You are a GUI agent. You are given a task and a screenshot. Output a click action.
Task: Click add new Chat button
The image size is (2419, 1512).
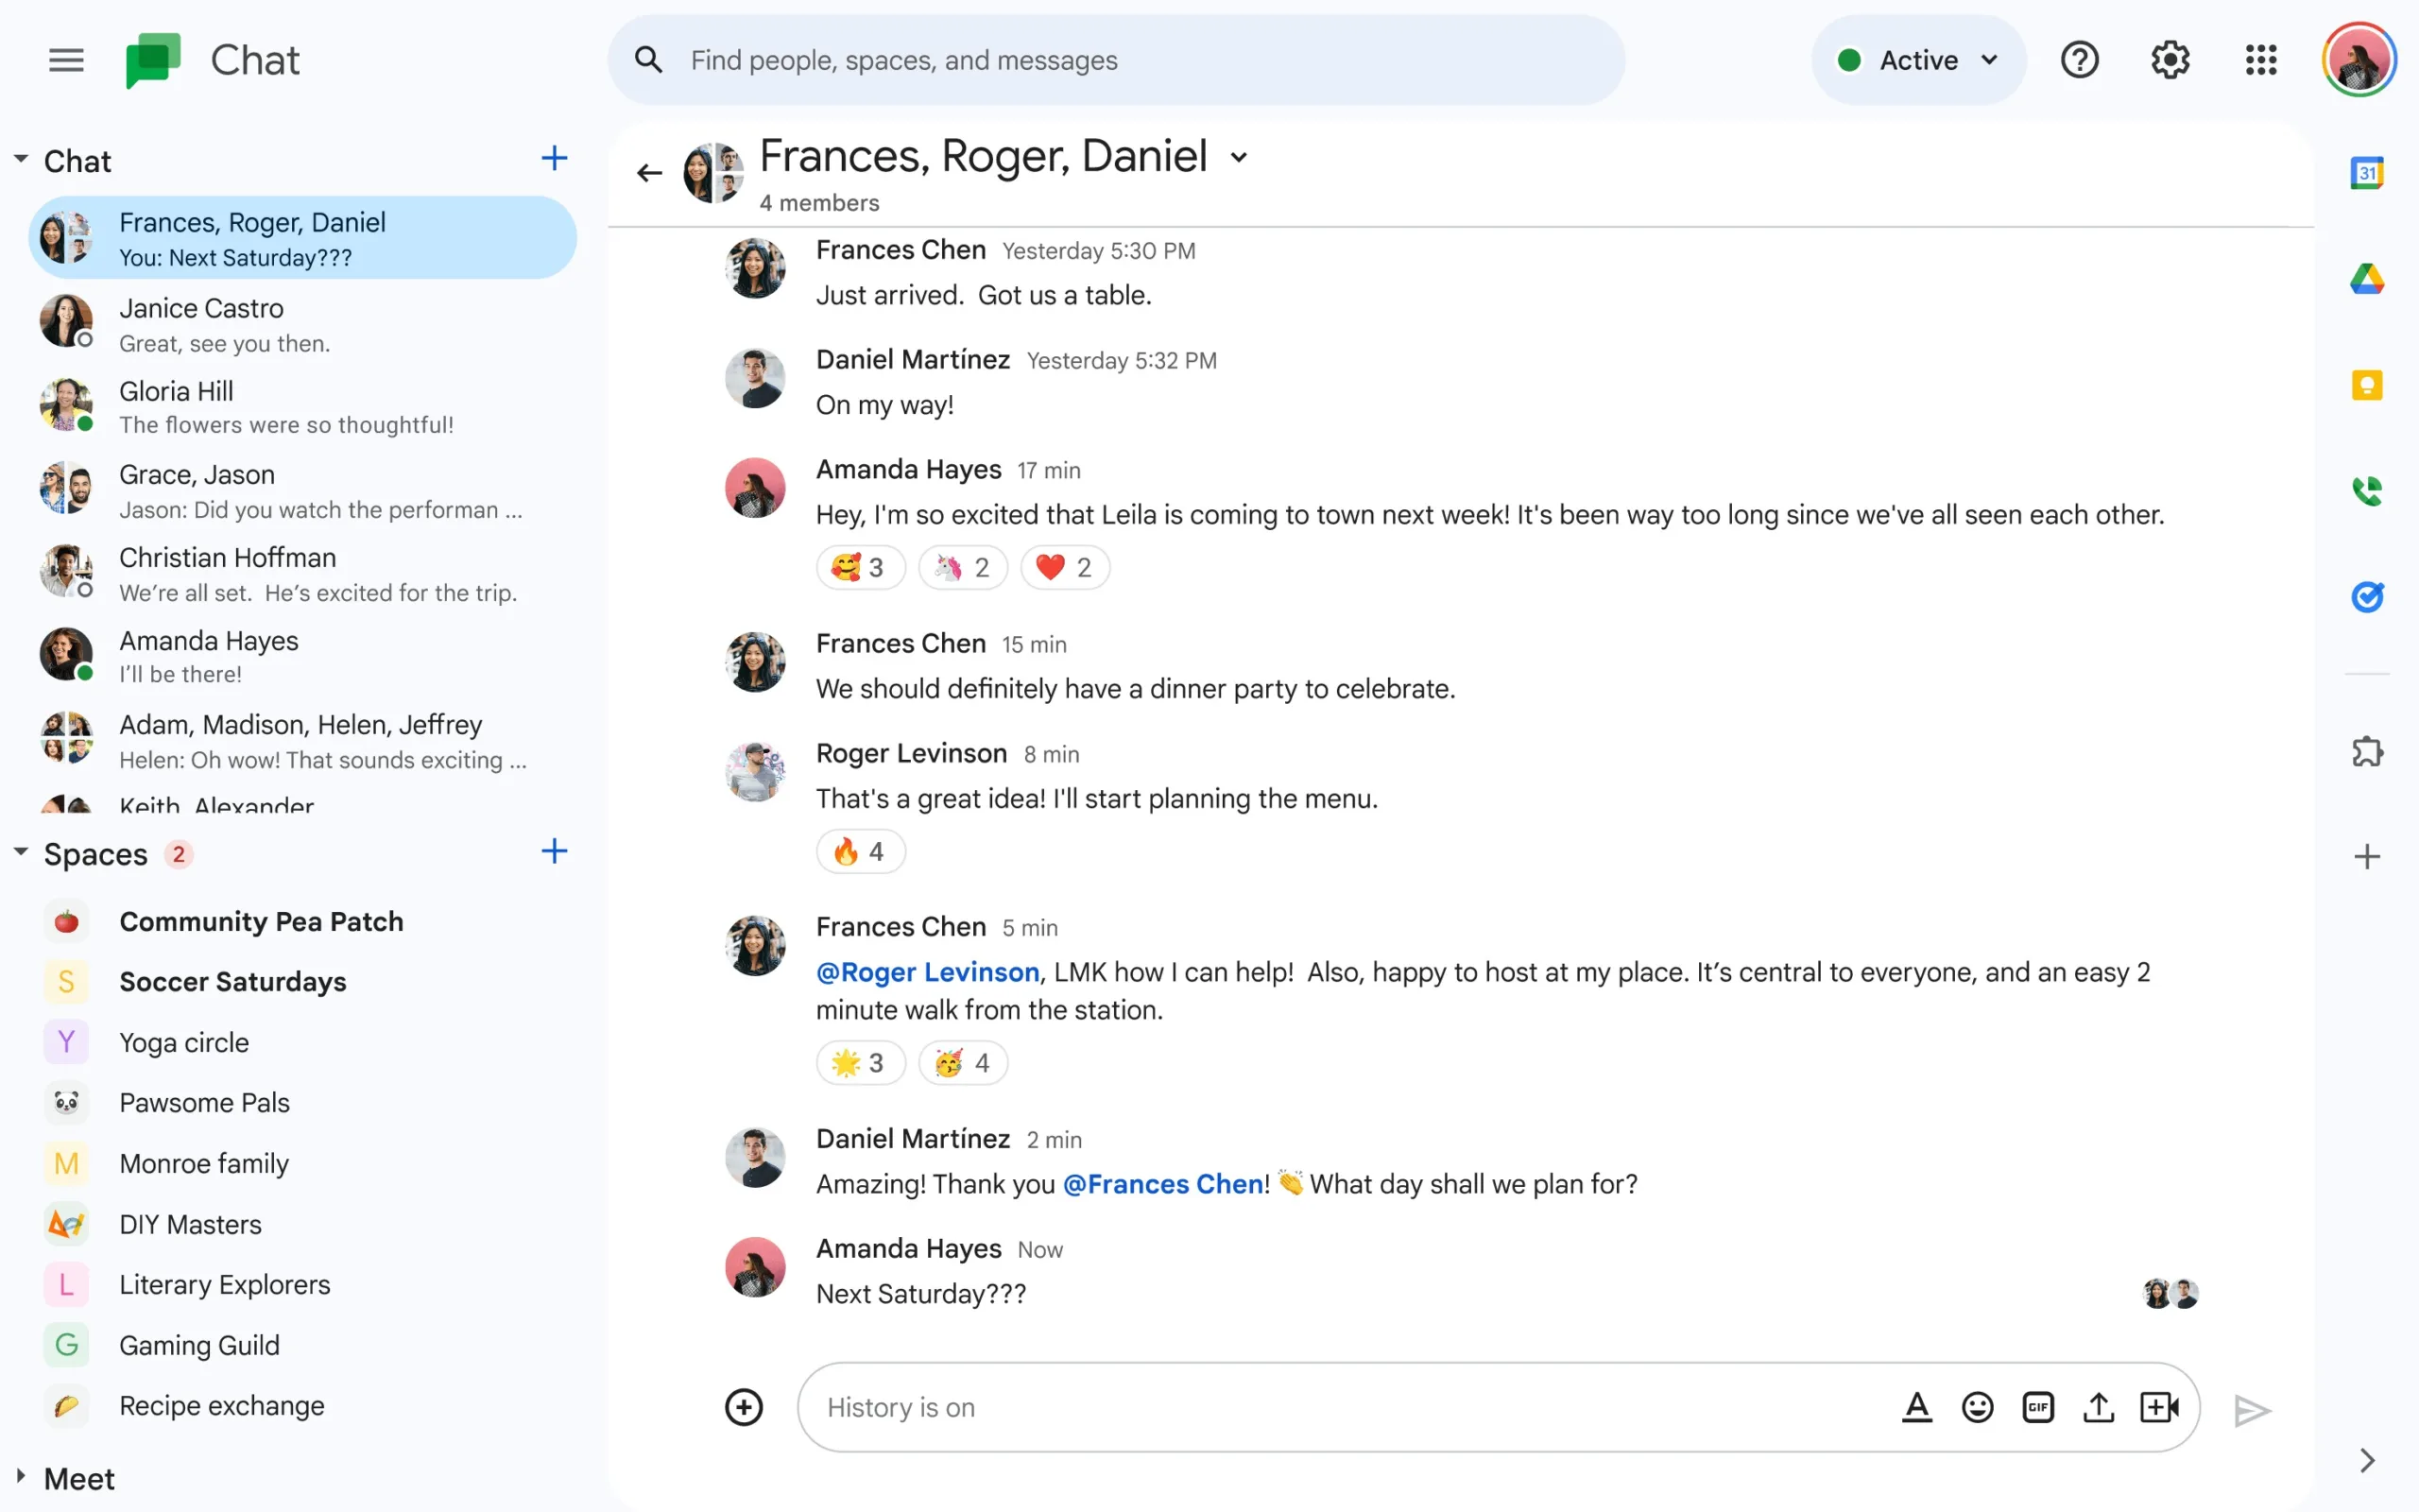pyautogui.click(x=552, y=159)
